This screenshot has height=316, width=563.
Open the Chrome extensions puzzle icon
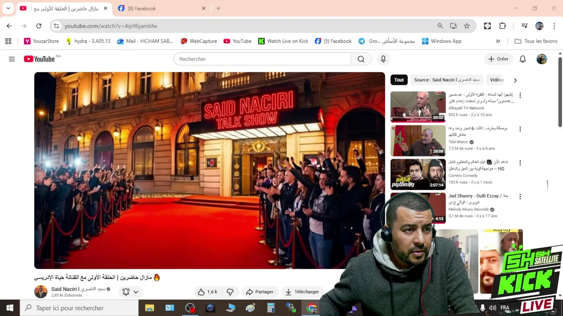[503, 26]
